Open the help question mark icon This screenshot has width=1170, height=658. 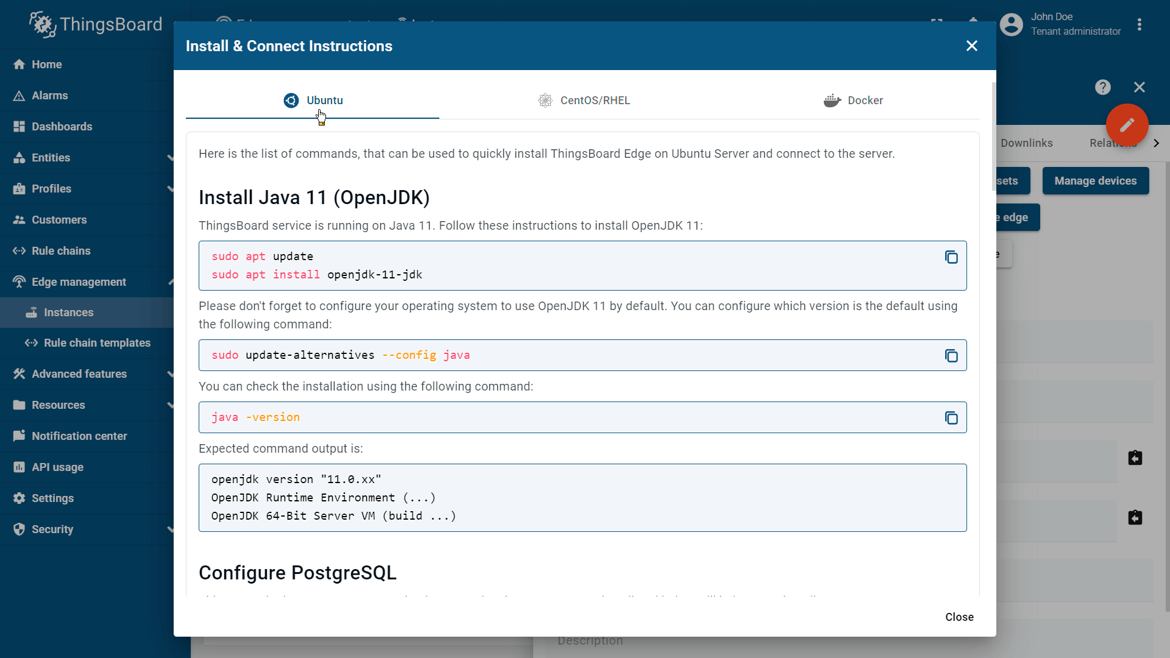coord(1103,87)
